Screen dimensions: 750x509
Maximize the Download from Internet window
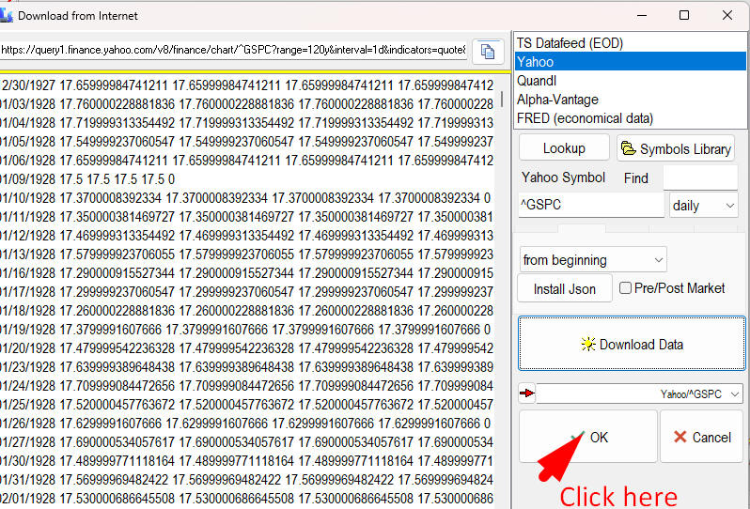tap(683, 15)
